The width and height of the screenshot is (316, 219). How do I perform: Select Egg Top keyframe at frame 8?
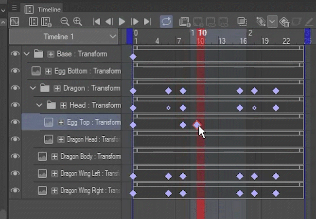183,125
